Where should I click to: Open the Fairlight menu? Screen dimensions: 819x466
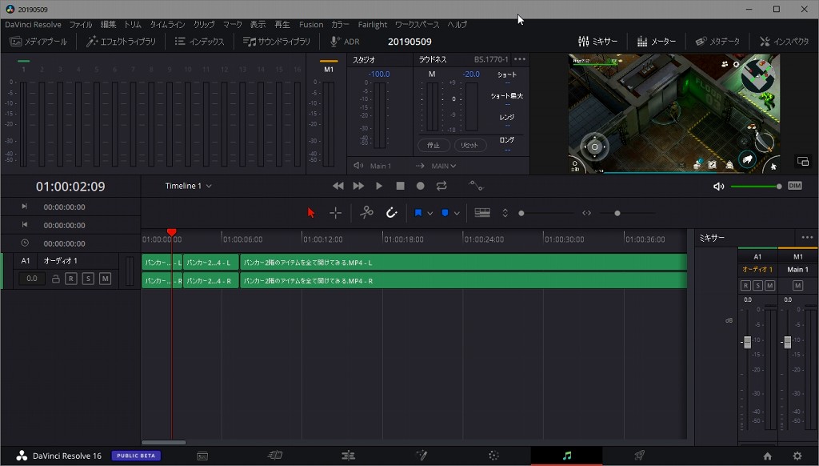click(372, 25)
